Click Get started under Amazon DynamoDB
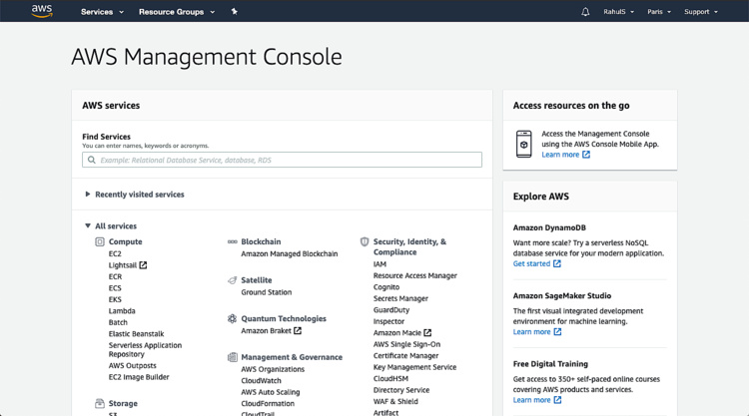749x416 pixels. point(531,264)
